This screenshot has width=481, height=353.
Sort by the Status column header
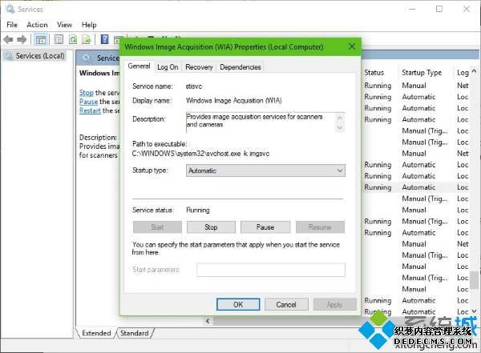pos(374,73)
